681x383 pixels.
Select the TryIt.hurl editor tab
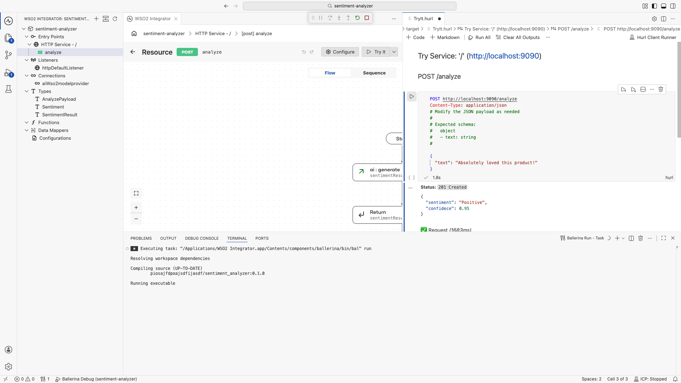tap(423, 19)
